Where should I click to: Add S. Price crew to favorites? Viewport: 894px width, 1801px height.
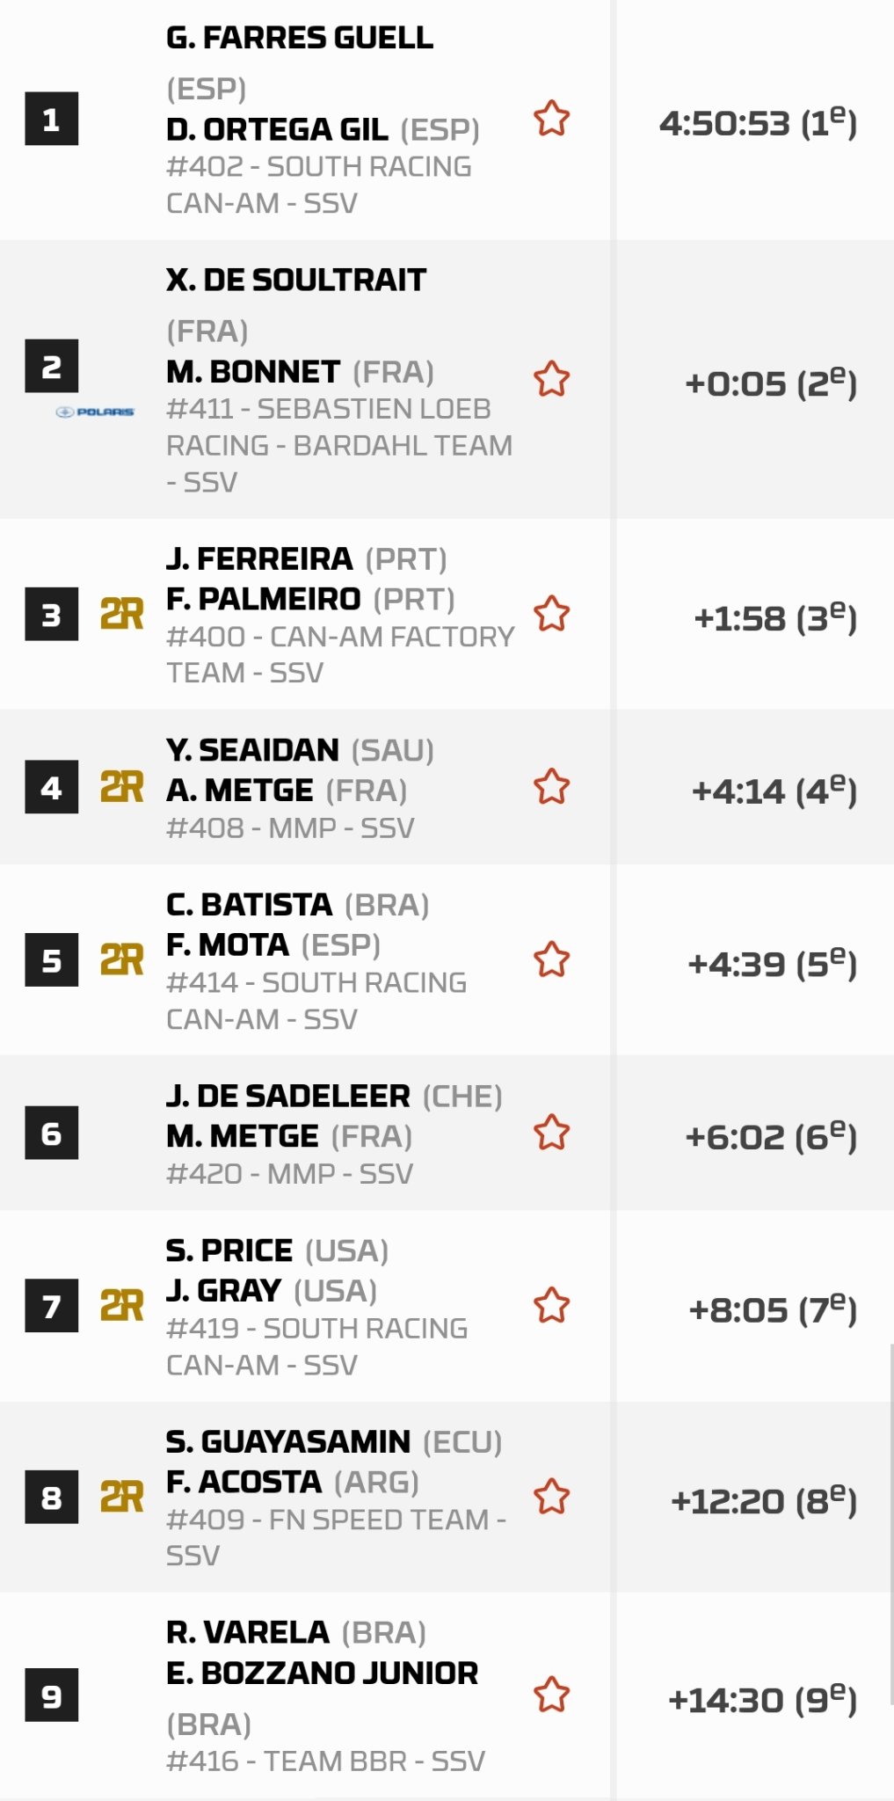[x=552, y=1305]
